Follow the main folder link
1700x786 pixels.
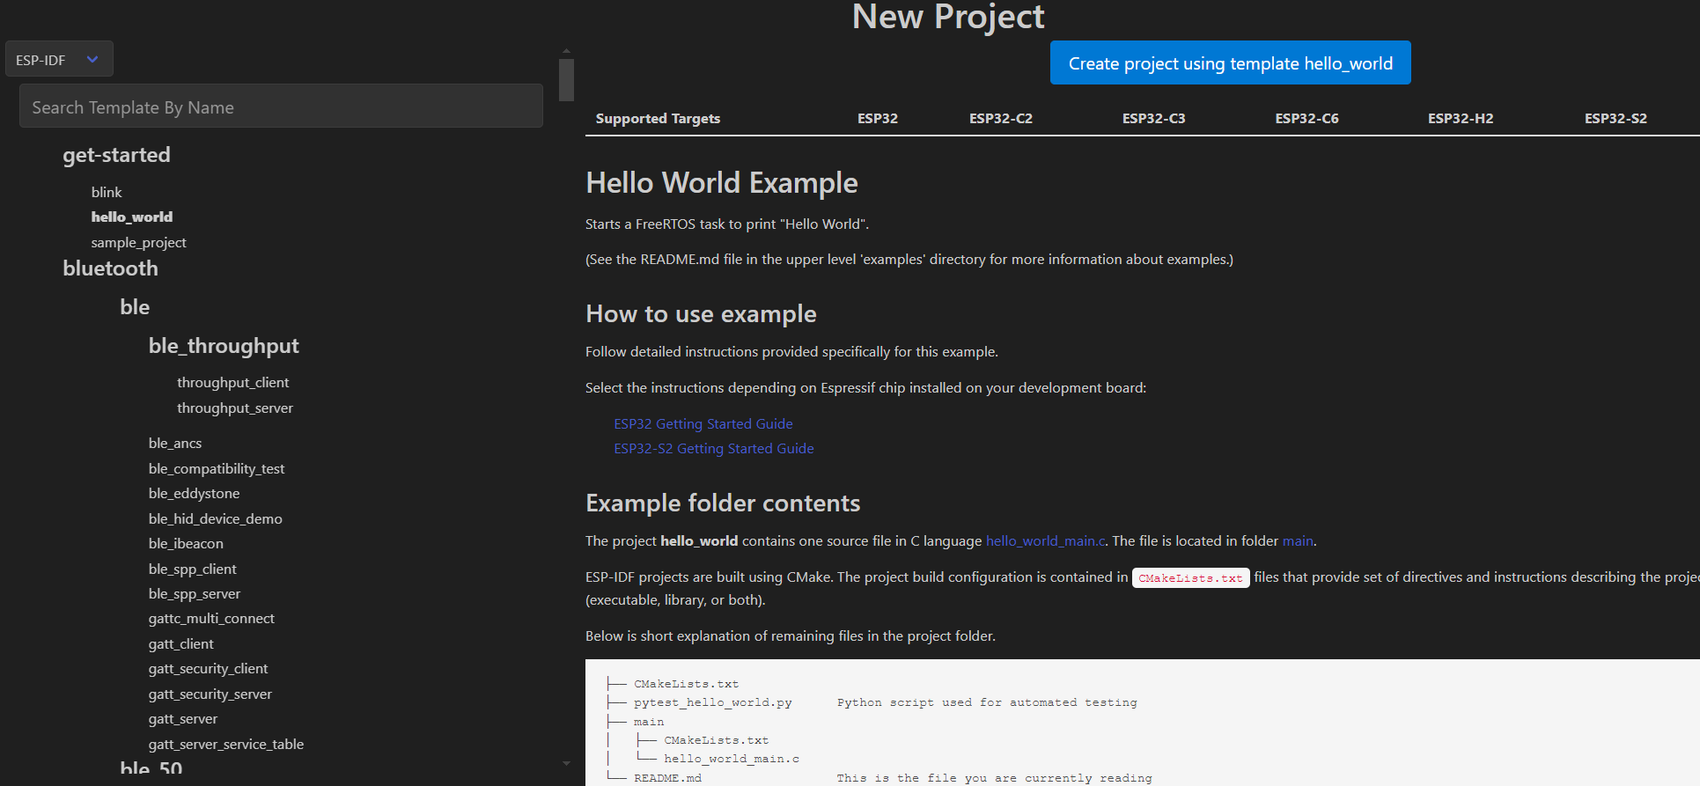1297,540
